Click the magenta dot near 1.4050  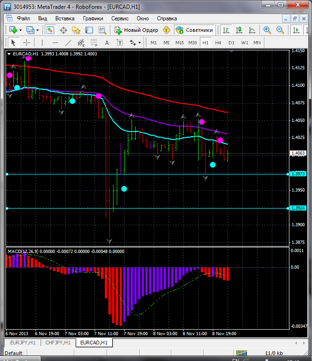[x=202, y=122]
